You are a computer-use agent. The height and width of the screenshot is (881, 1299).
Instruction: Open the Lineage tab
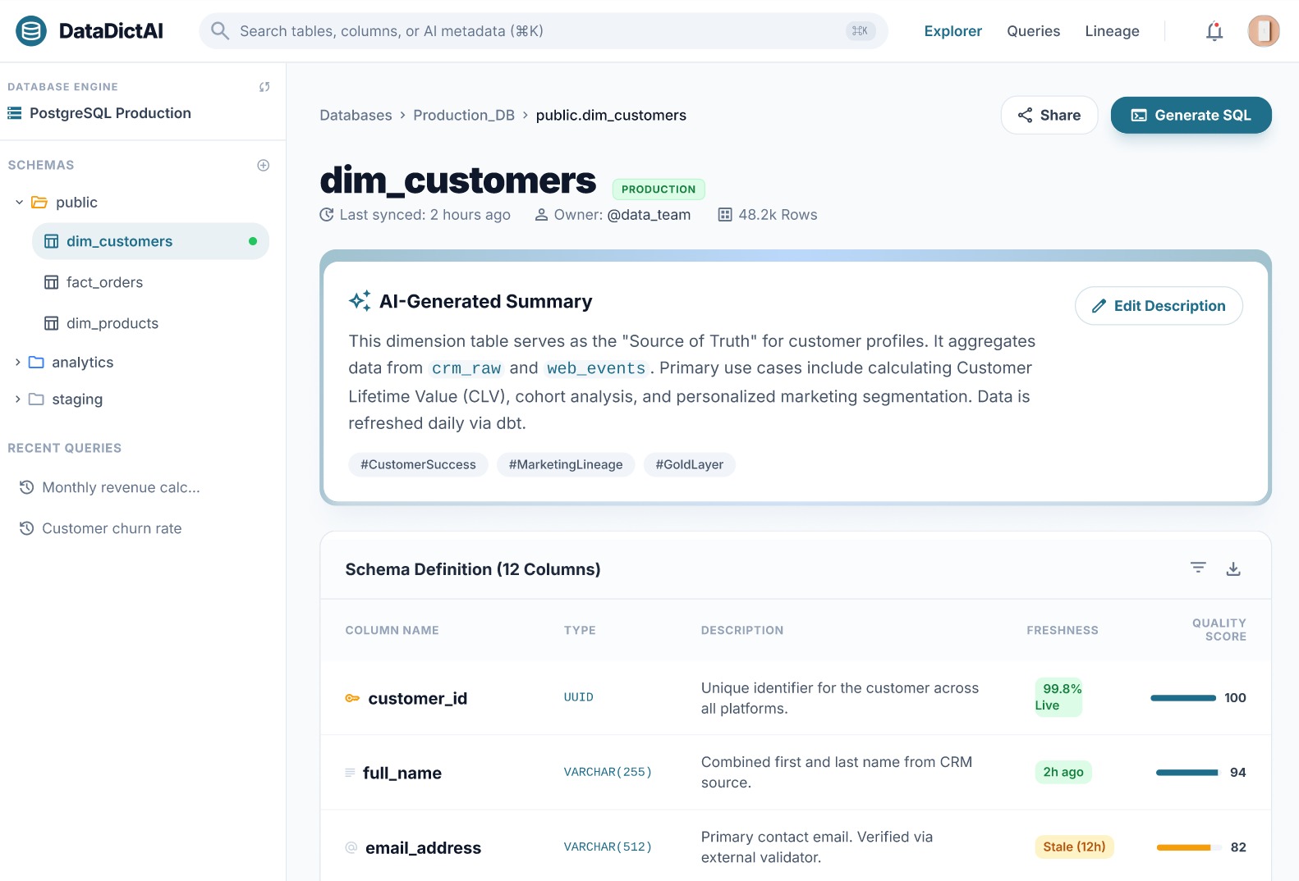pos(1111,31)
